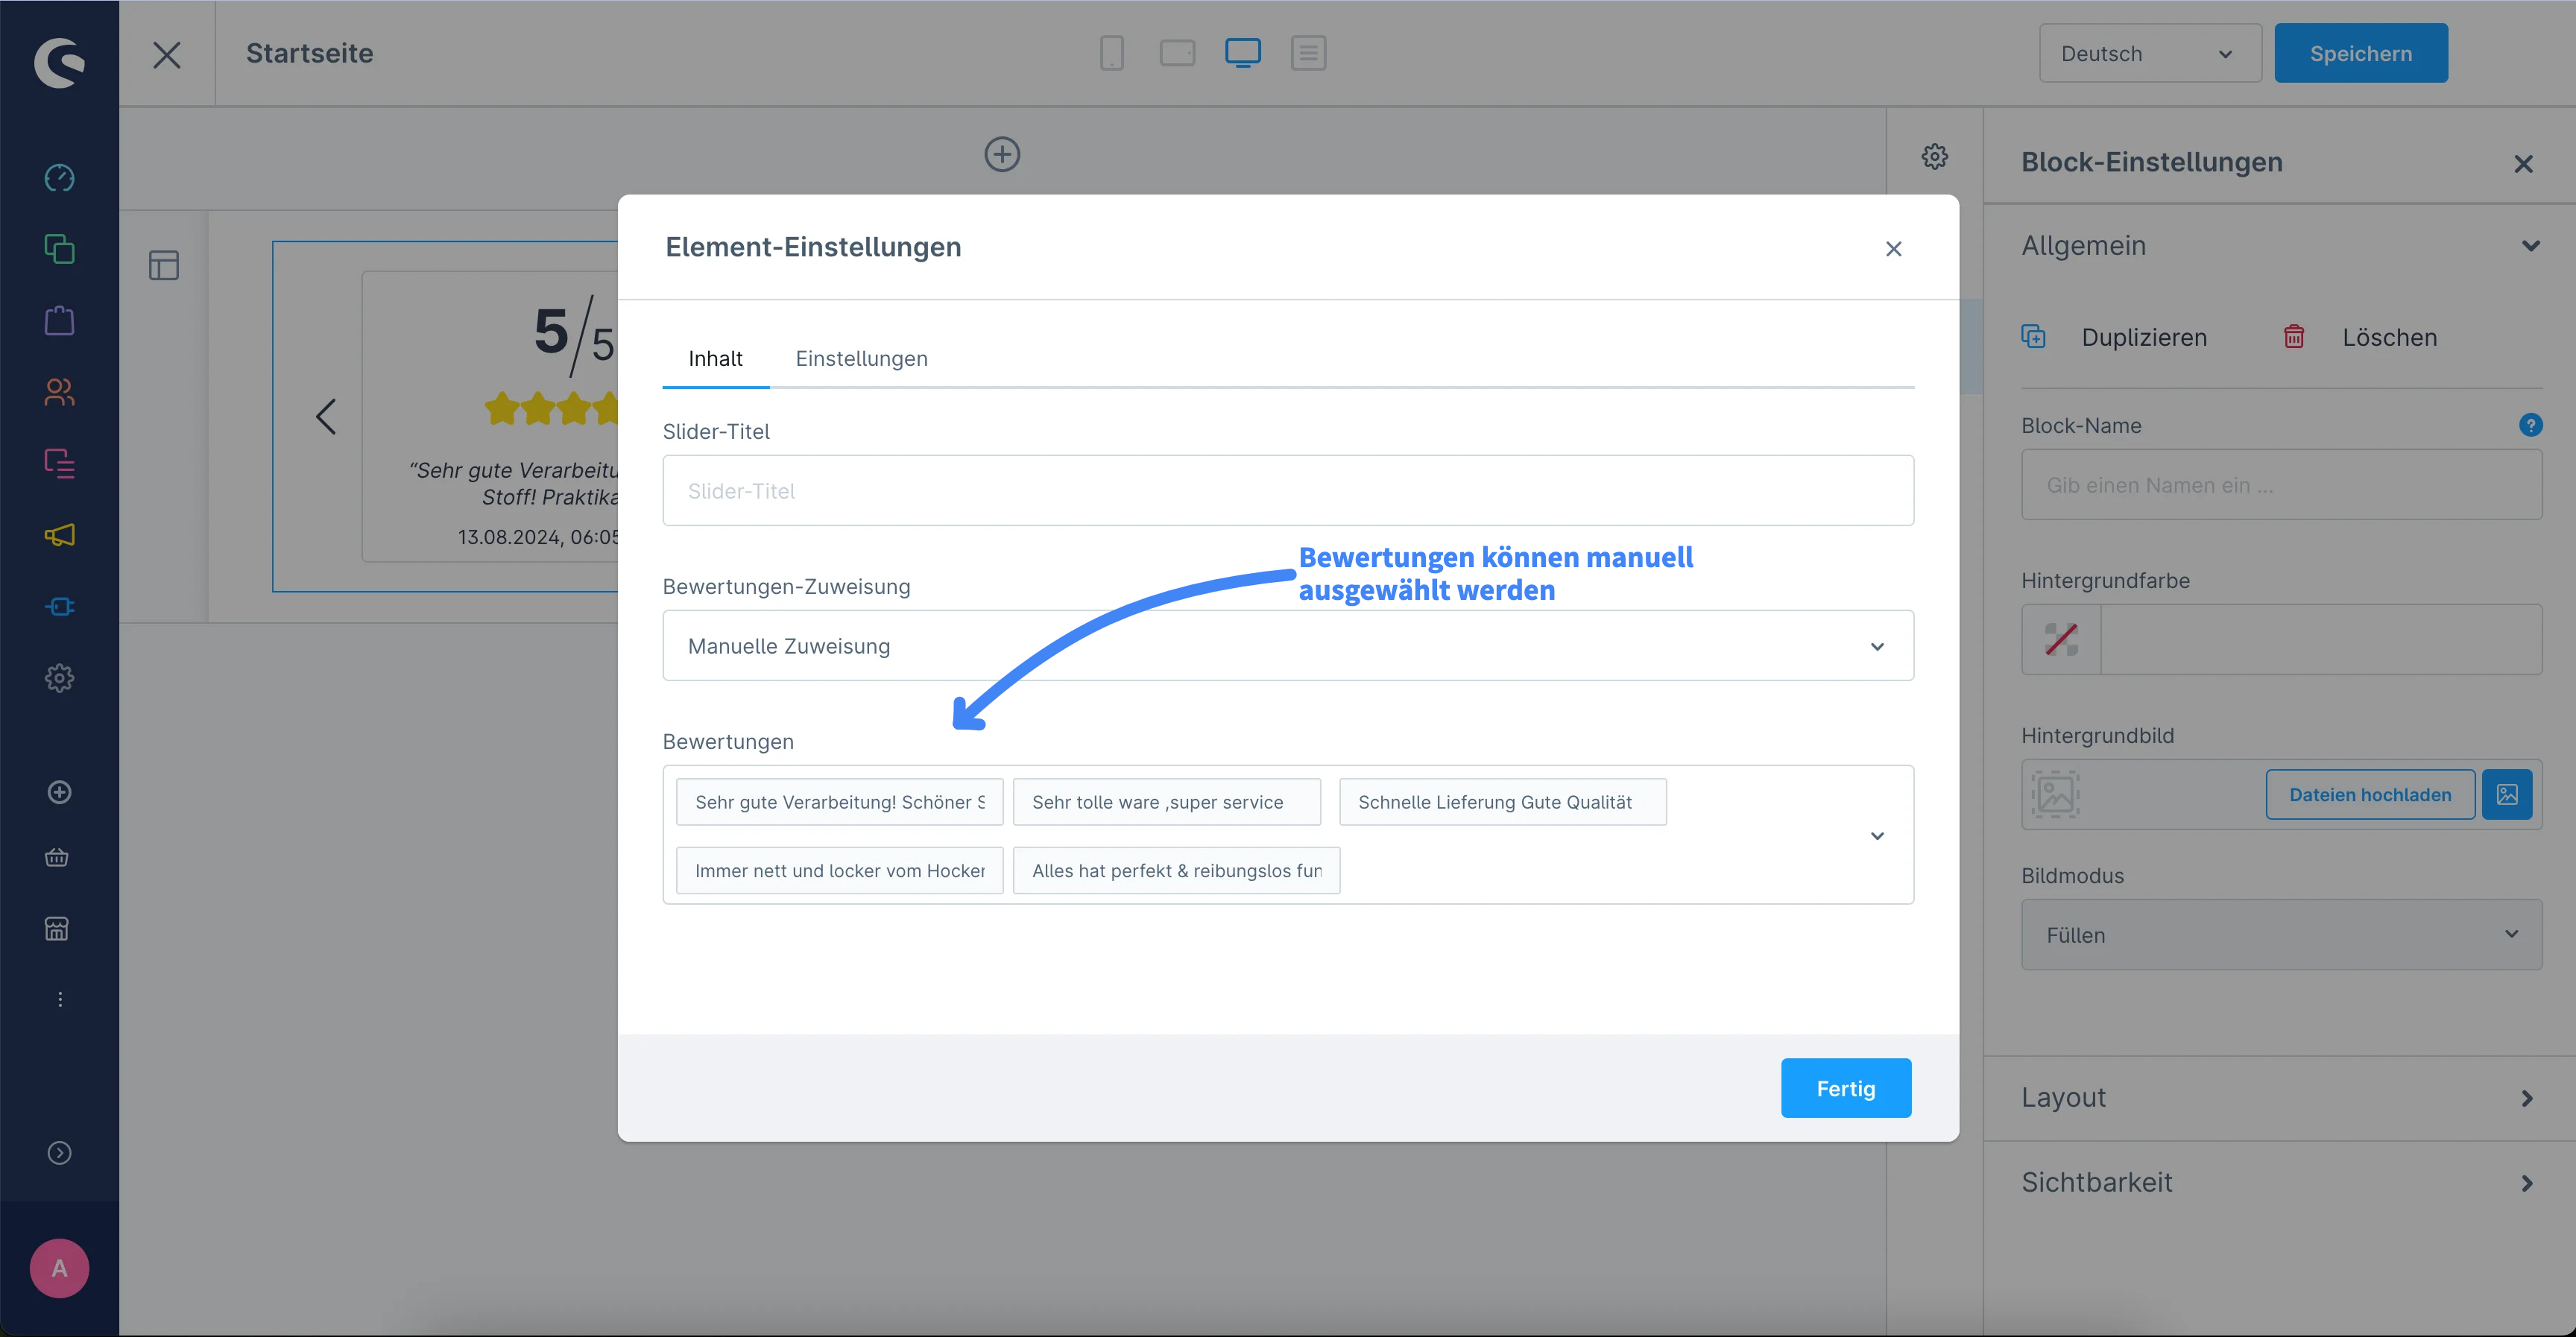Click the circled plus icon in sidebar

pos(59,792)
